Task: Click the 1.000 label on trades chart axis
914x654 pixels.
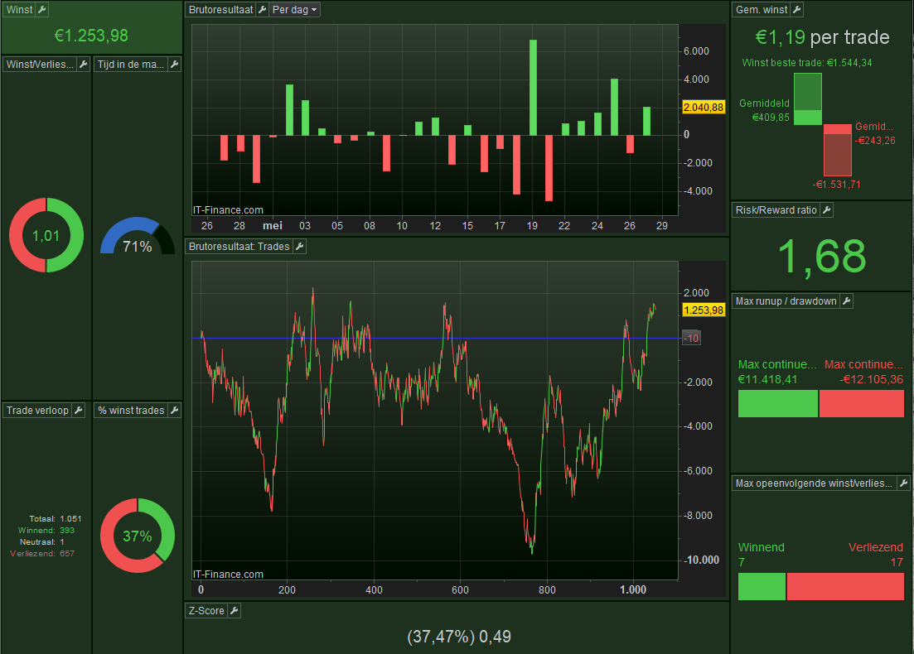Action: click(633, 589)
